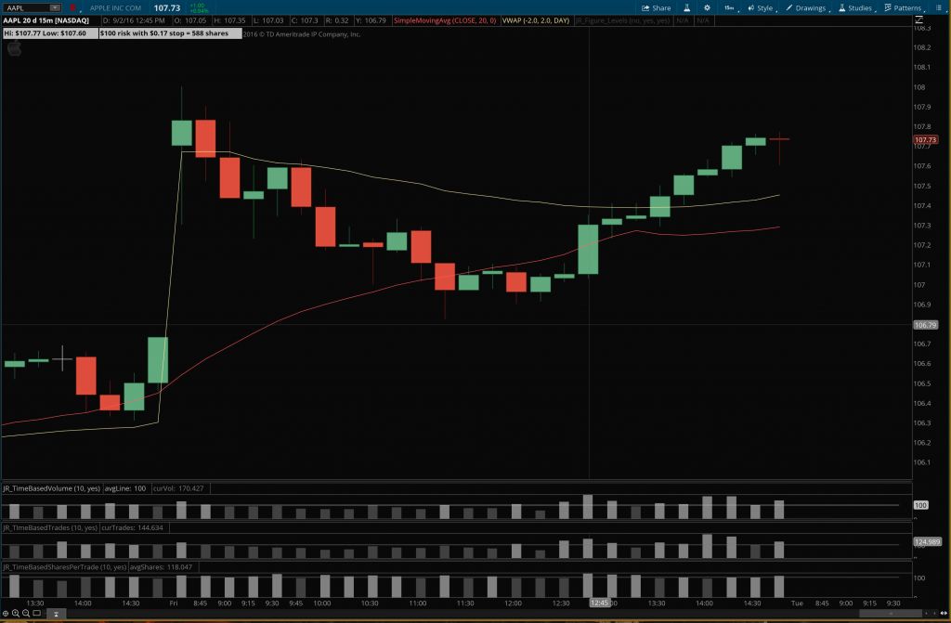Viewport: 951px width, 623px height.
Task: Click the AAPL 20 d 15m [NASDAQ] chart title
Action: click(x=46, y=20)
